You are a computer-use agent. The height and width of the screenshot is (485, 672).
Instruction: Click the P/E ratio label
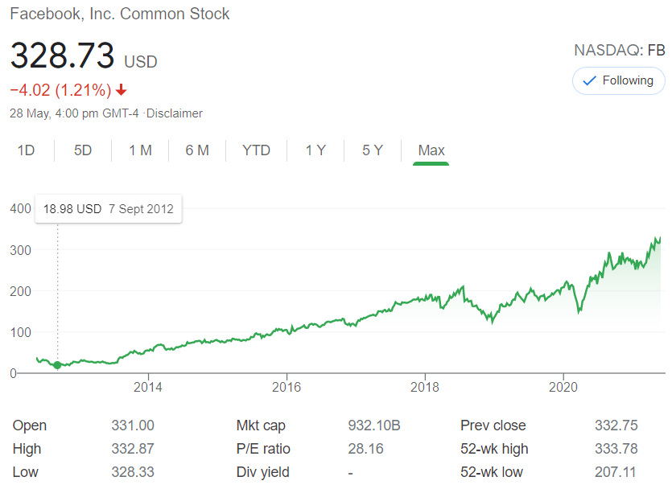tap(263, 449)
